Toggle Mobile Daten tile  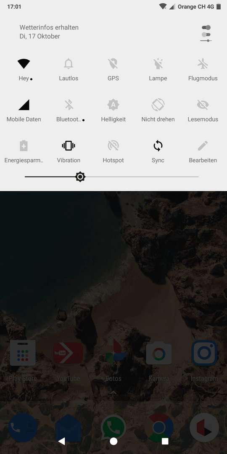point(24,105)
